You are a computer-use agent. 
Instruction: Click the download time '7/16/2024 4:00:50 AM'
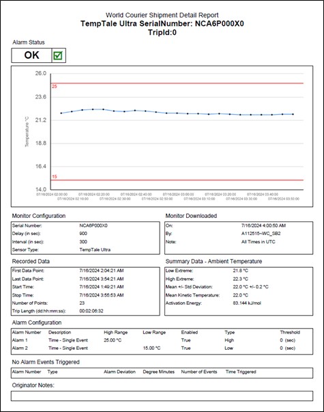tap(264, 225)
